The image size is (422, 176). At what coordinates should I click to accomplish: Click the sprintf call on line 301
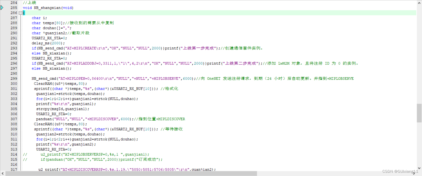click(x=96, y=89)
